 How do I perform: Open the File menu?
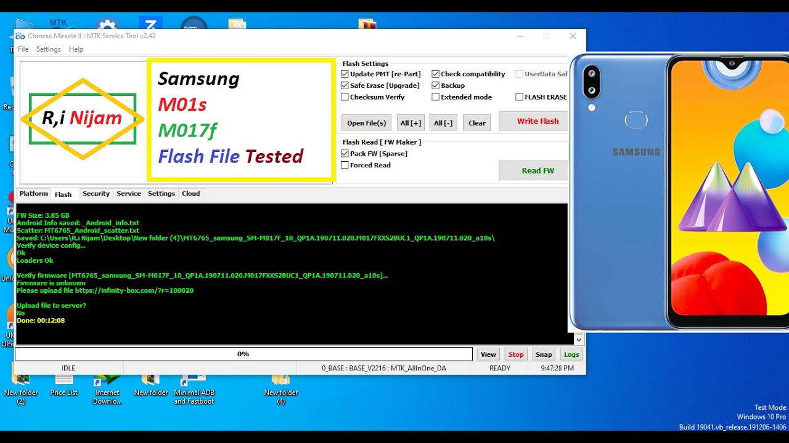23,49
